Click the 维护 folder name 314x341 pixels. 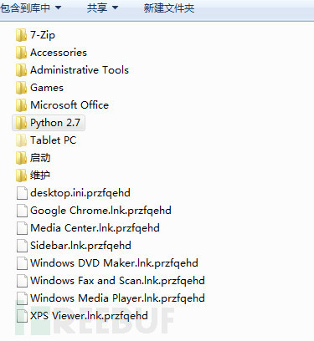(40, 176)
